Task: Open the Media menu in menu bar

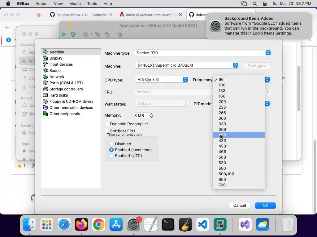Action: 75,4
